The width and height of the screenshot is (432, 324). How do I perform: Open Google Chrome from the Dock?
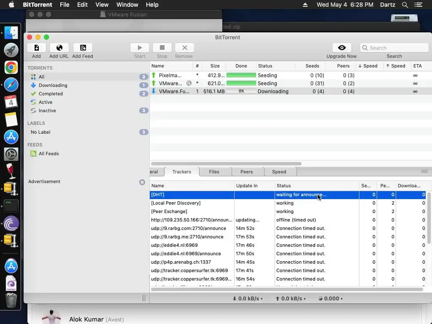click(x=11, y=67)
